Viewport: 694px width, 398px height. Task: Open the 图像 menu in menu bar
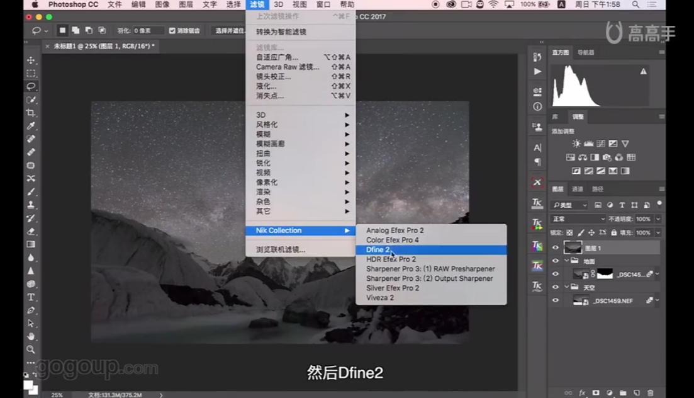pos(162,4)
